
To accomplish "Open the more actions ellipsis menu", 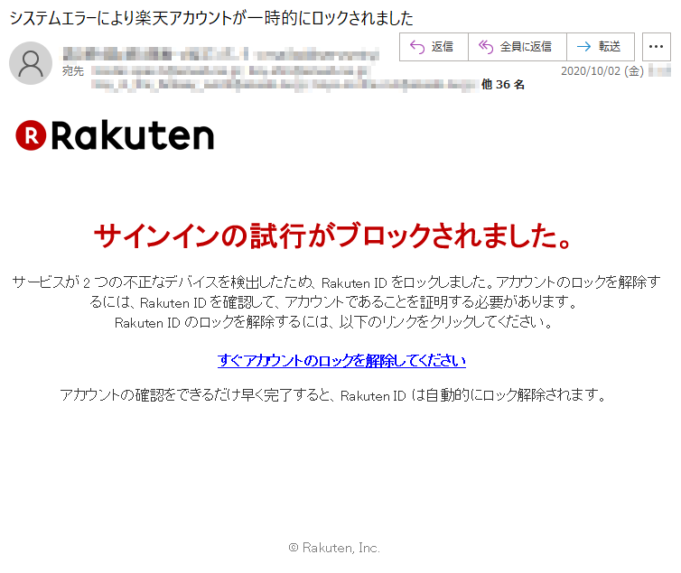I will (x=656, y=46).
